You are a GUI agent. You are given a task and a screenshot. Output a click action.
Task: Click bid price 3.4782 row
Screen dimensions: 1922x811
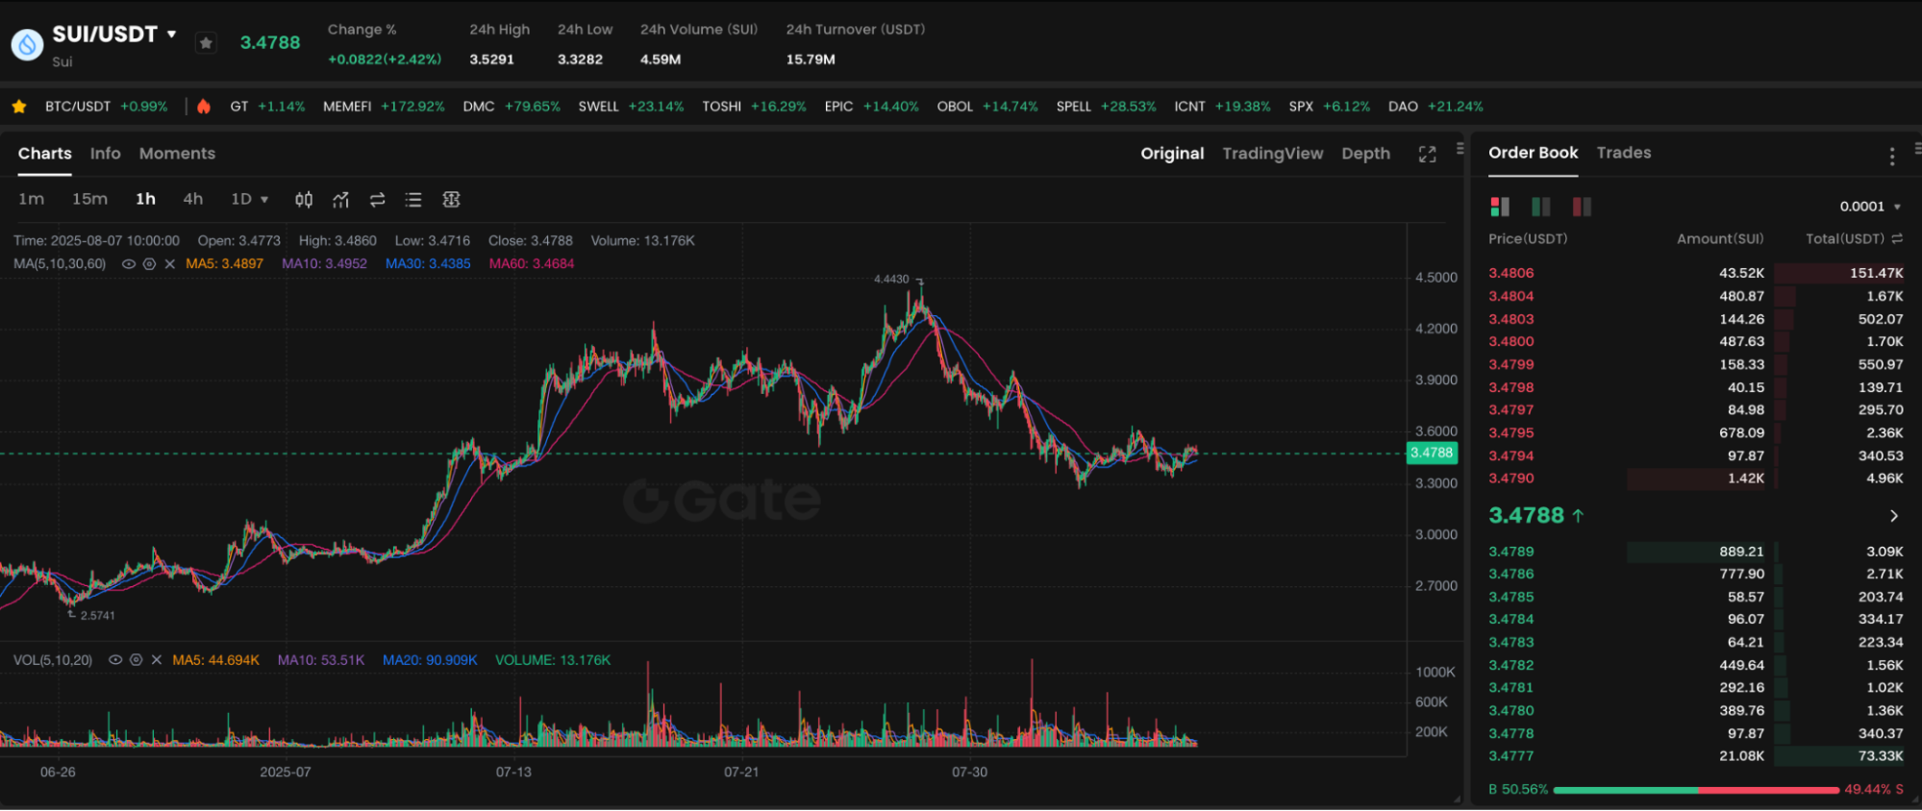[x=1695, y=665]
